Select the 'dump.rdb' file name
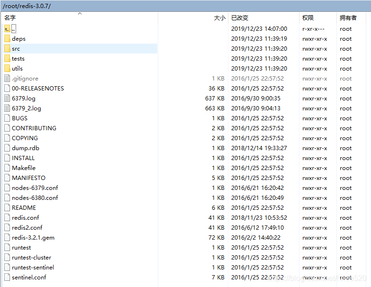Screen dimensions: 371x287 (x=26, y=148)
